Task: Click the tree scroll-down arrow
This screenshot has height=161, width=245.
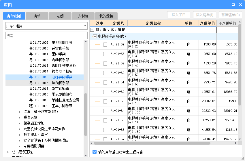Action: (86, 155)
